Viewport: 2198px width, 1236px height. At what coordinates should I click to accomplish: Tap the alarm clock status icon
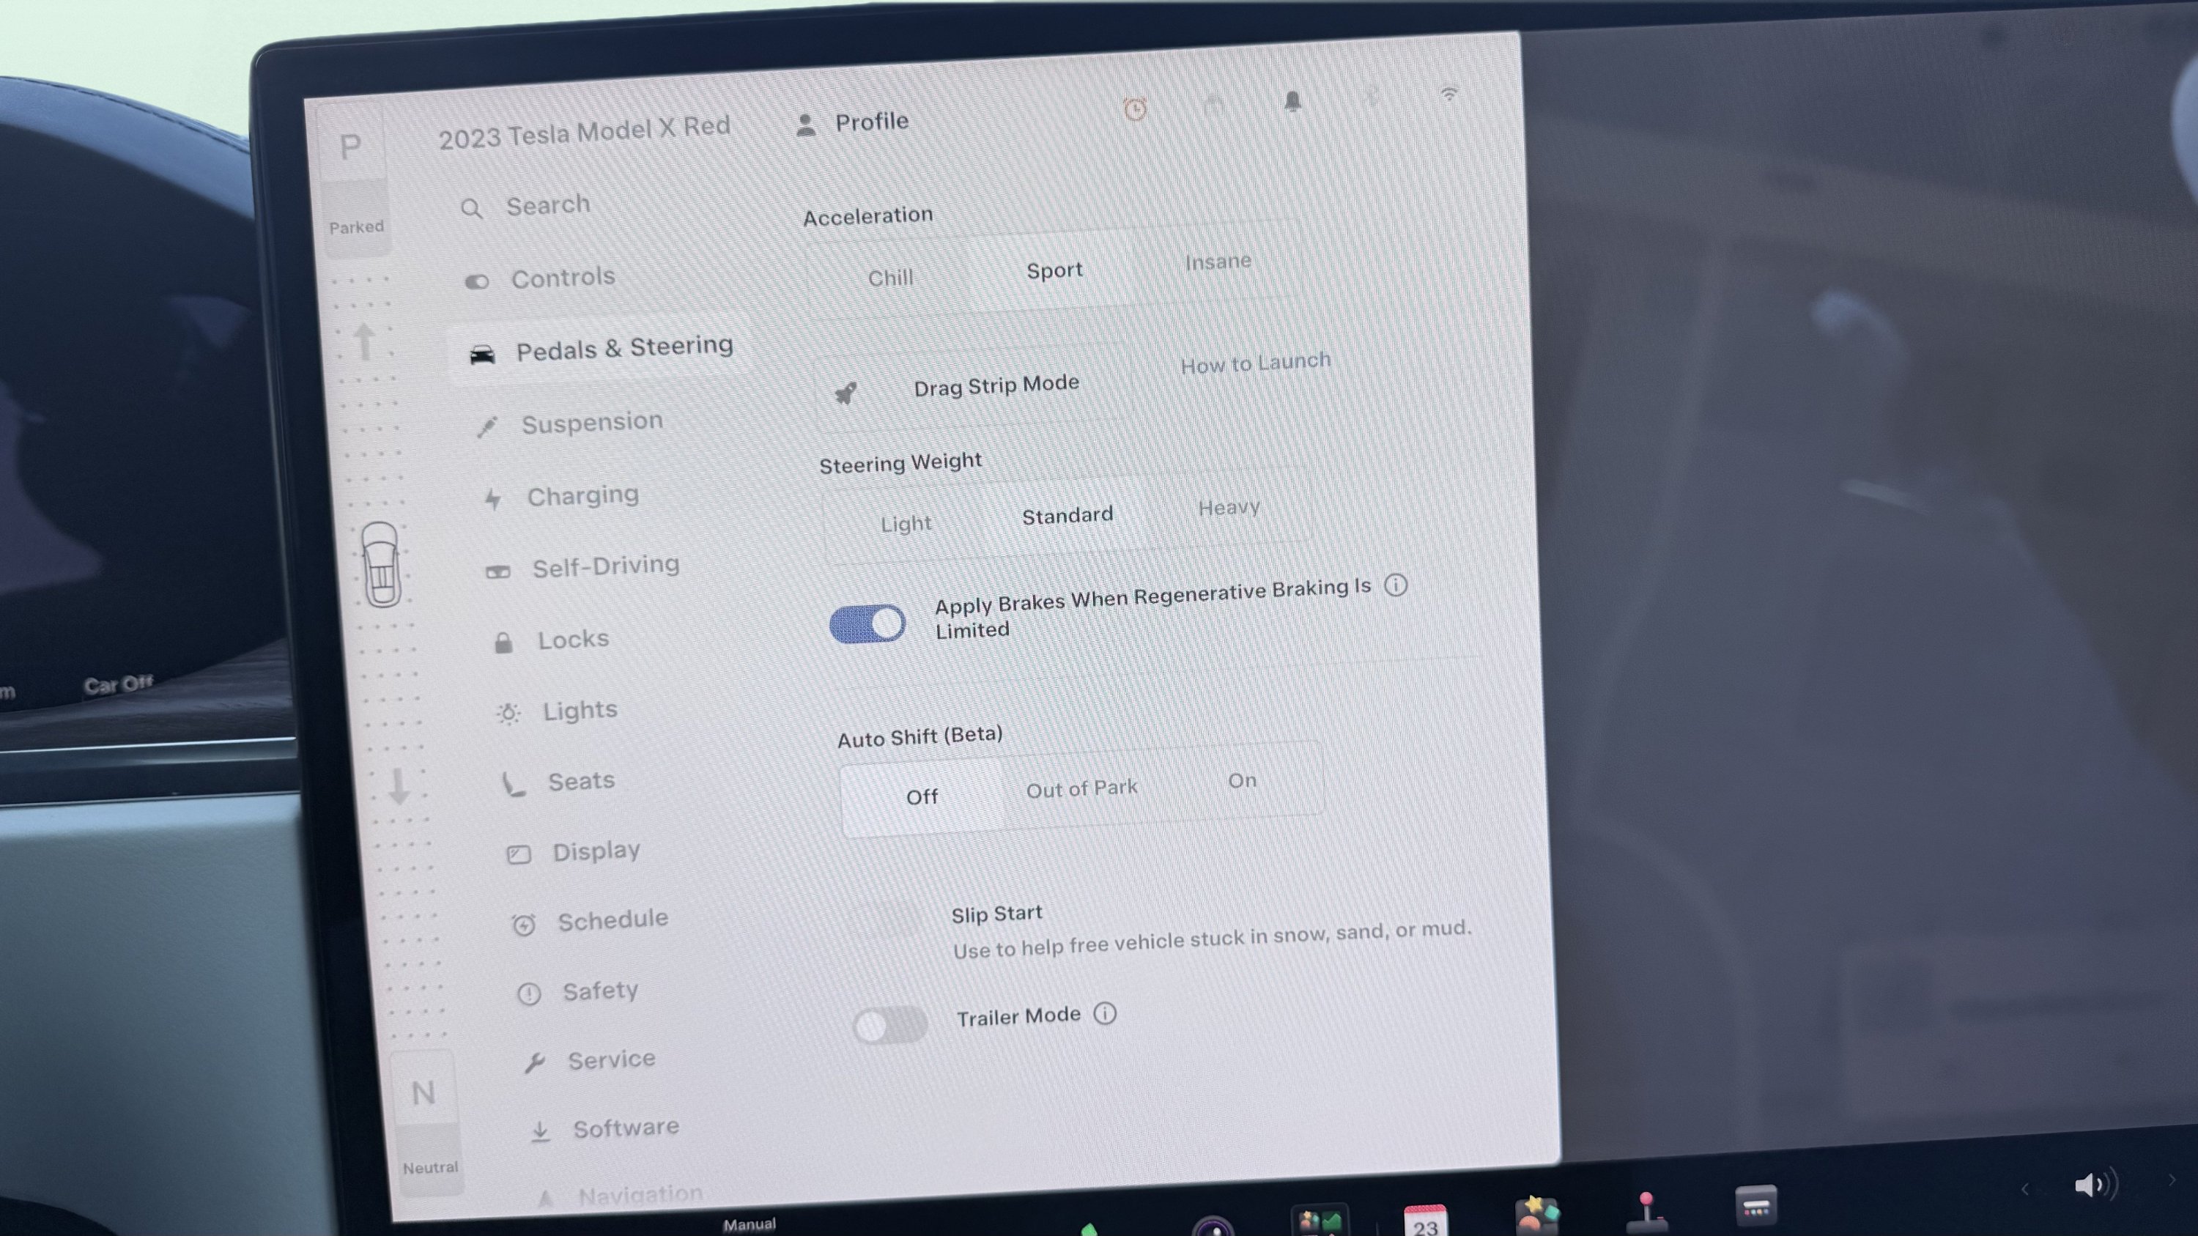click(1134, 109)
